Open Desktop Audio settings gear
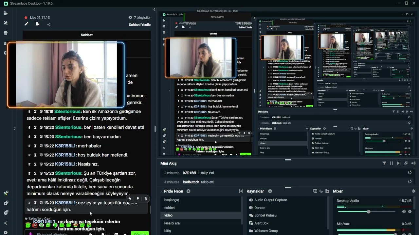This screenshot has width=419, height=235. 410,211
